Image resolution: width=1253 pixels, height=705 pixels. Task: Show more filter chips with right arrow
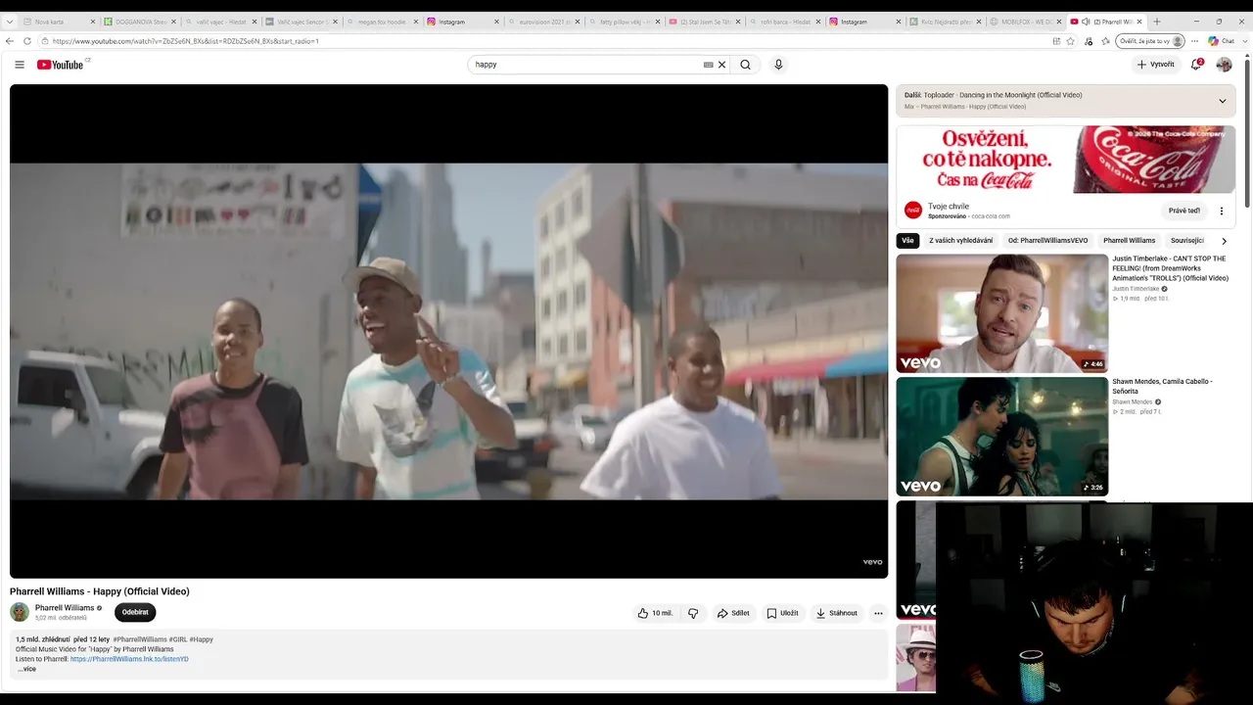tap(1224, 241)
